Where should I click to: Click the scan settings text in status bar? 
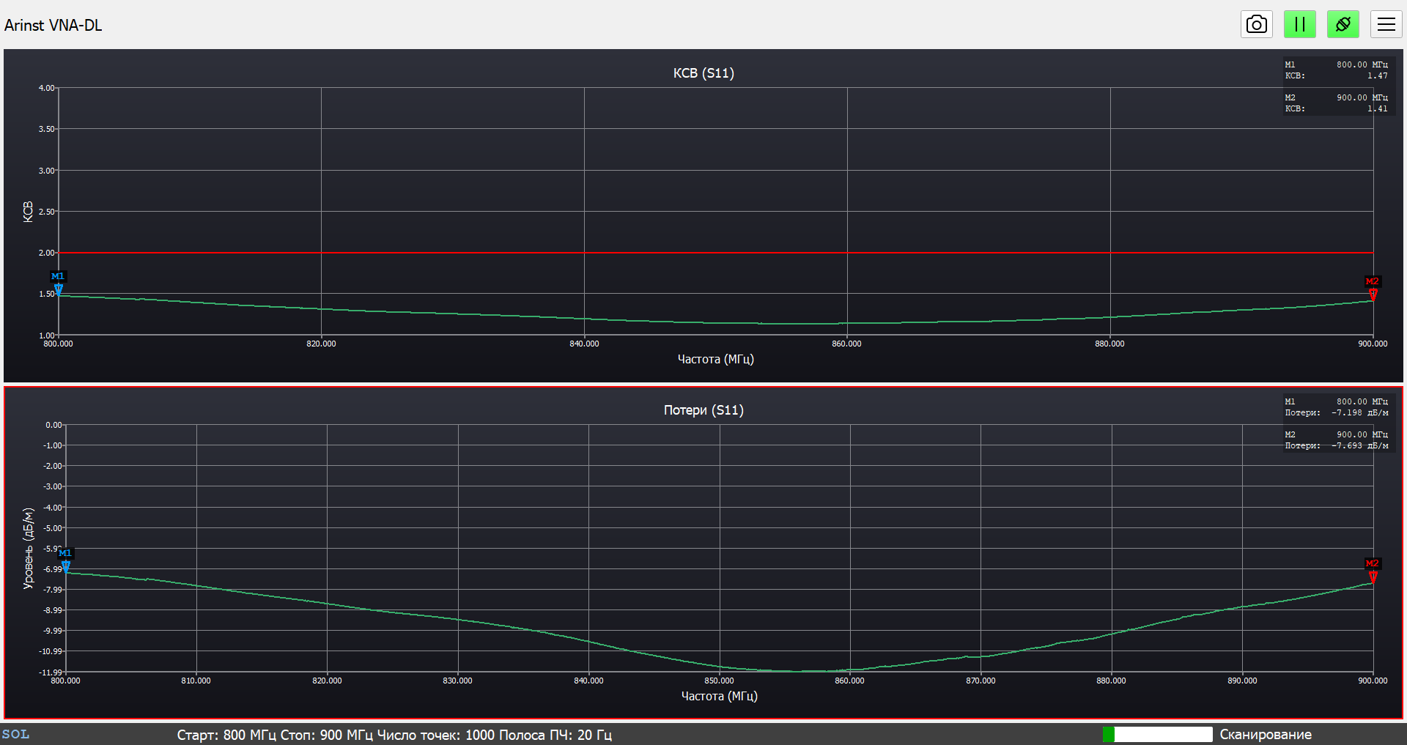[x=394, y=735]
